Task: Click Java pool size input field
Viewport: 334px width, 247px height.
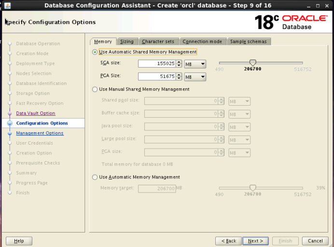Action: pyautogui.click(x=181, y=127)
